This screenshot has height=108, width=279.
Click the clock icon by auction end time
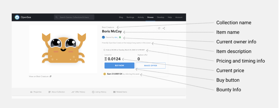click(104, 50)
